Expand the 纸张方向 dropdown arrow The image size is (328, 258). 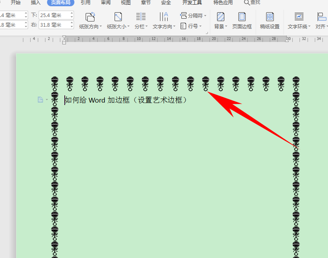pos(101,26)
